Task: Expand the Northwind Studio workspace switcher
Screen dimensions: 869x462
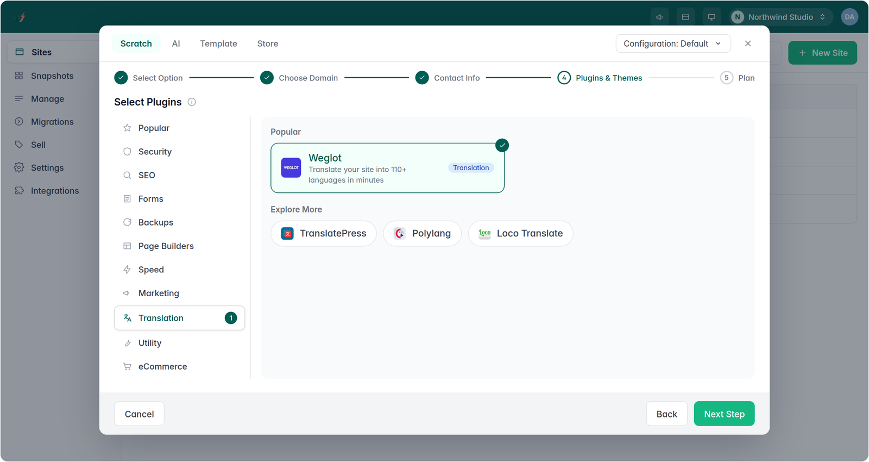Action: coord(780,17)
